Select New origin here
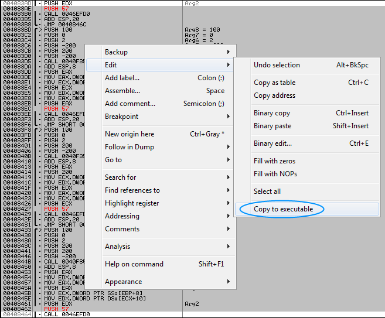This screenshot has height=318, width=385. [x=130, y=134]
